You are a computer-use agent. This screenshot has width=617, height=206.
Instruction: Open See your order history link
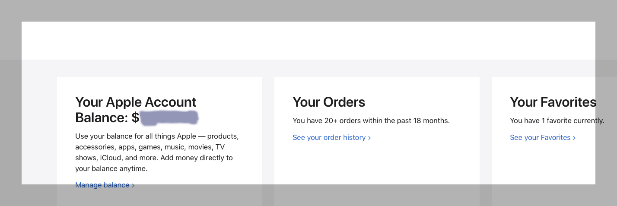click(x=329, y=138)
